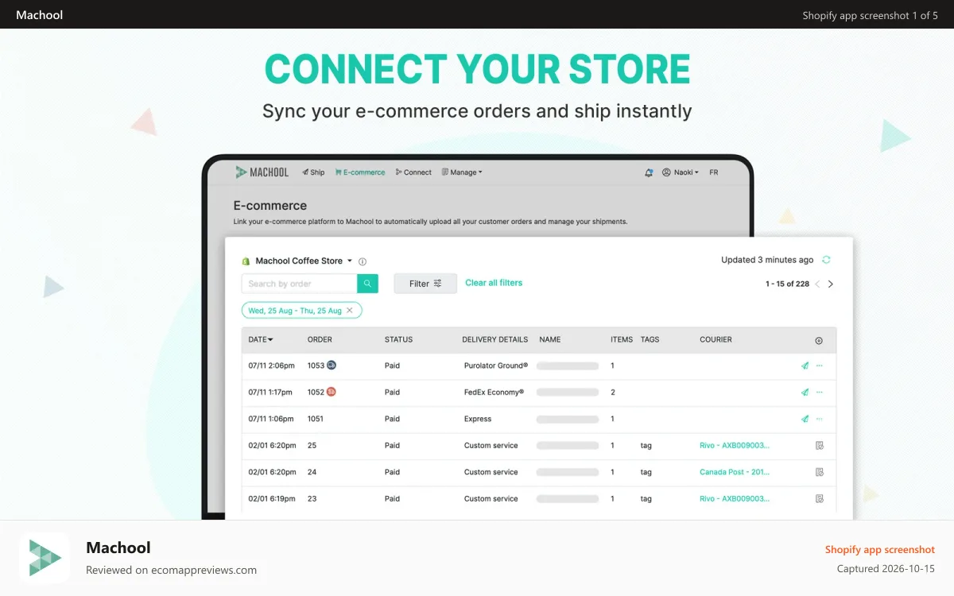Click the Updated 3 minutes ago text
This screenshot has height=596, width=954.
[x=767, y=260]
